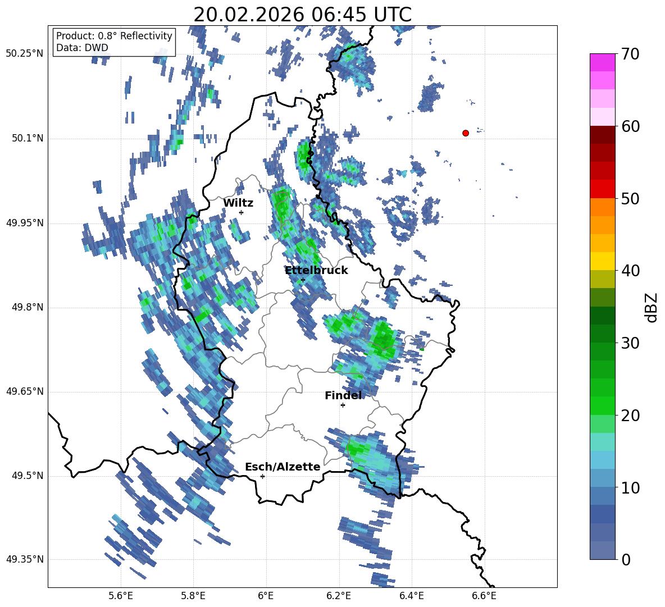The height and width of the screenshot is (607, 665).
Task: Click the red dot radar site marker
Action: [466, 133]
